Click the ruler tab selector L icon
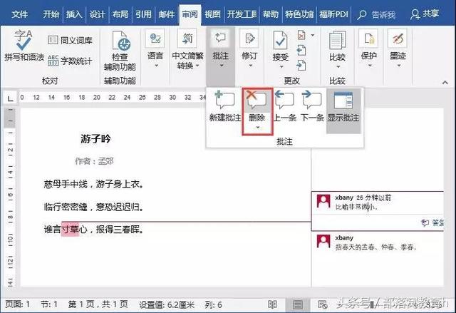The image size is (456, 313). (x=10, y=98)
